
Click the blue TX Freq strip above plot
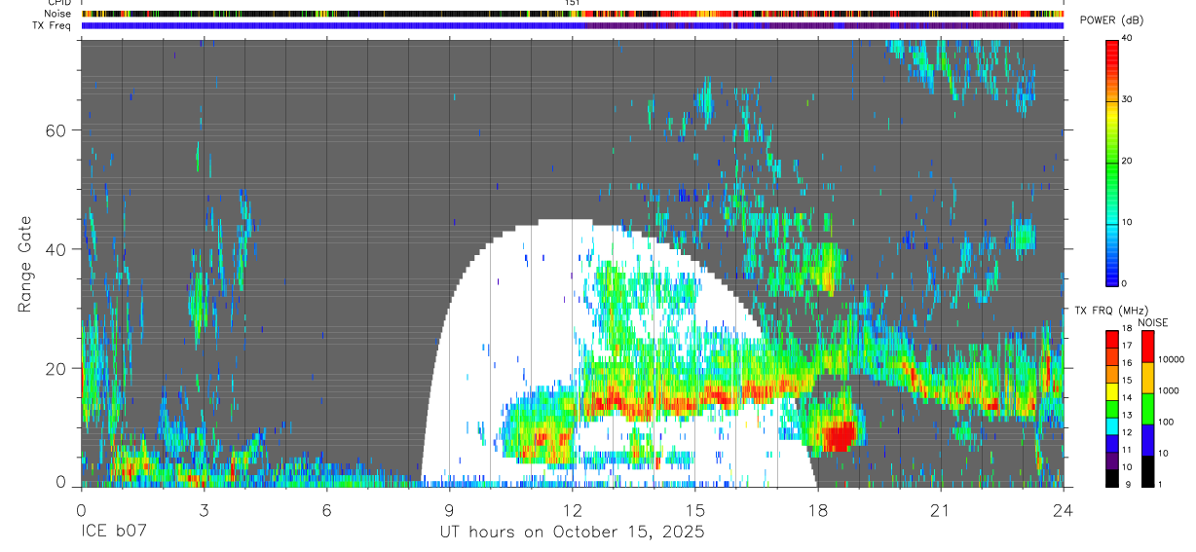(572, 25)
